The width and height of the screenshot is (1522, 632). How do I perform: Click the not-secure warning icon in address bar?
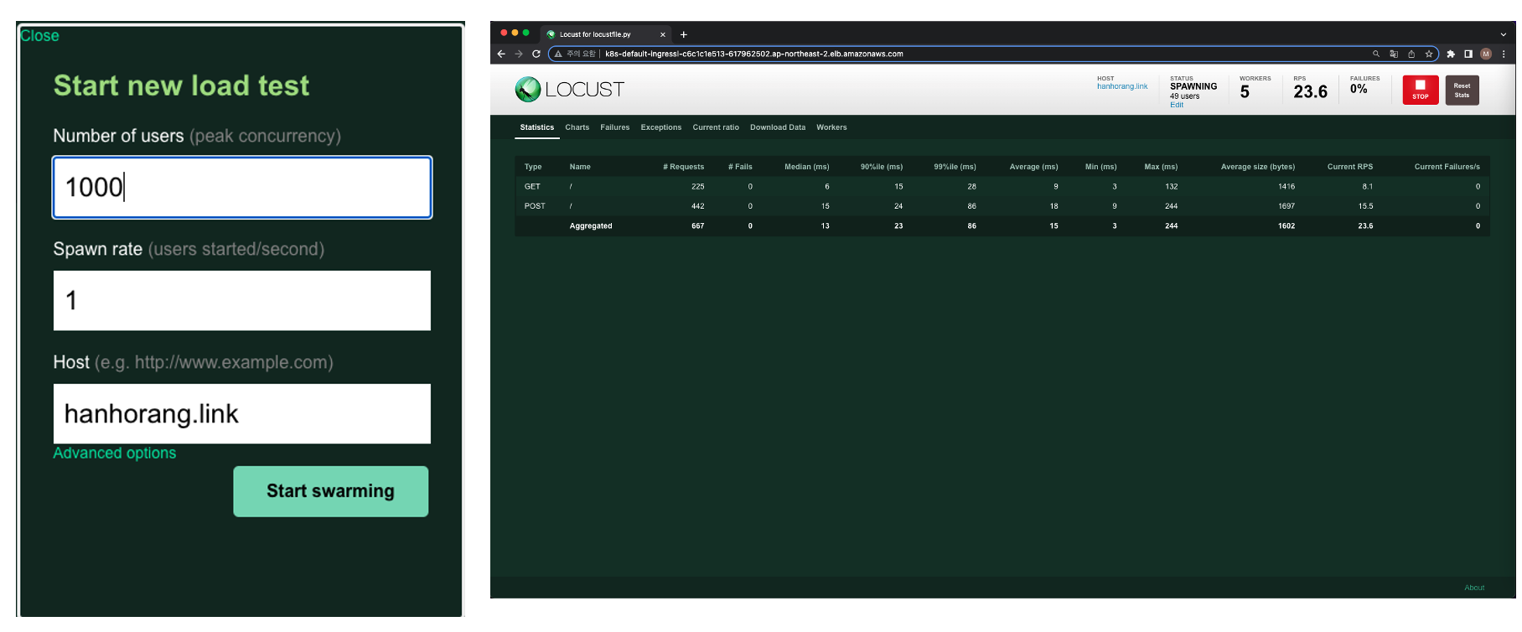pos(558,54)
